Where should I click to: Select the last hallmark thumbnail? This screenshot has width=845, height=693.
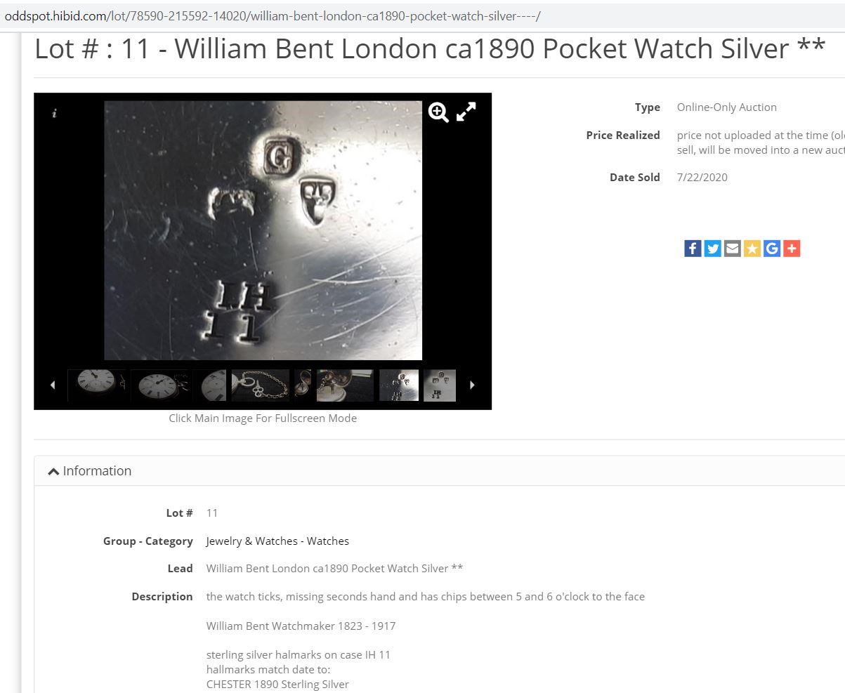440,385
